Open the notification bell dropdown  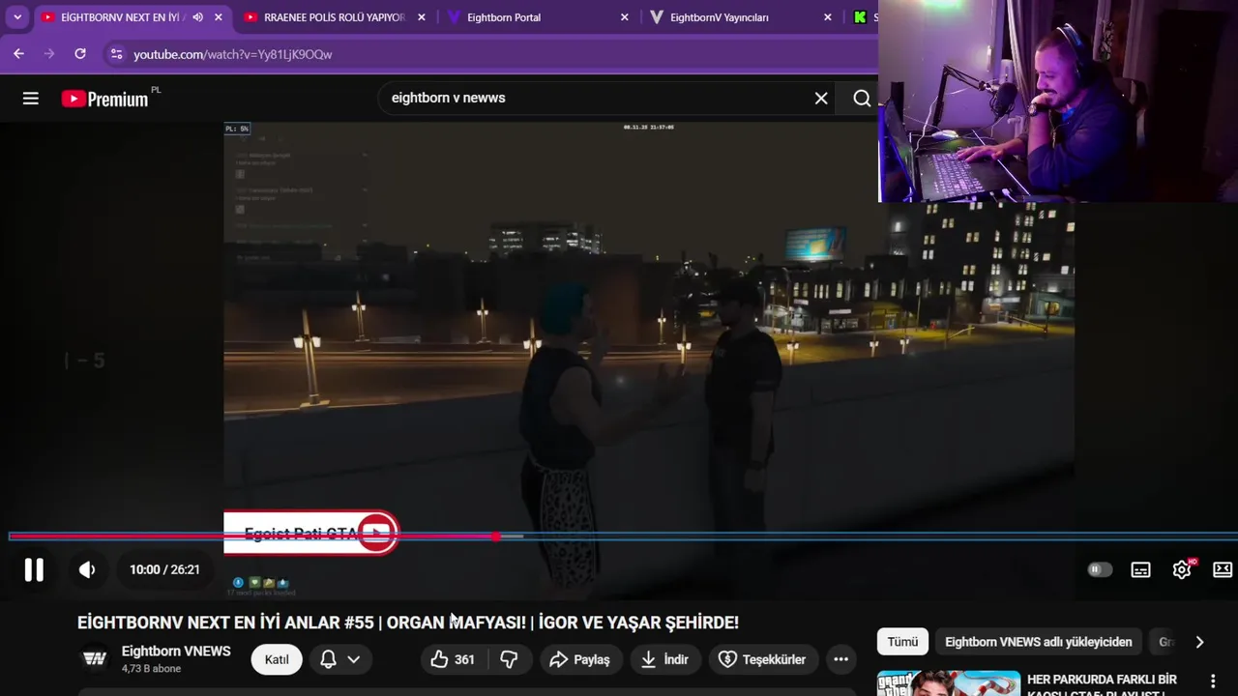(x=340, y=659)
